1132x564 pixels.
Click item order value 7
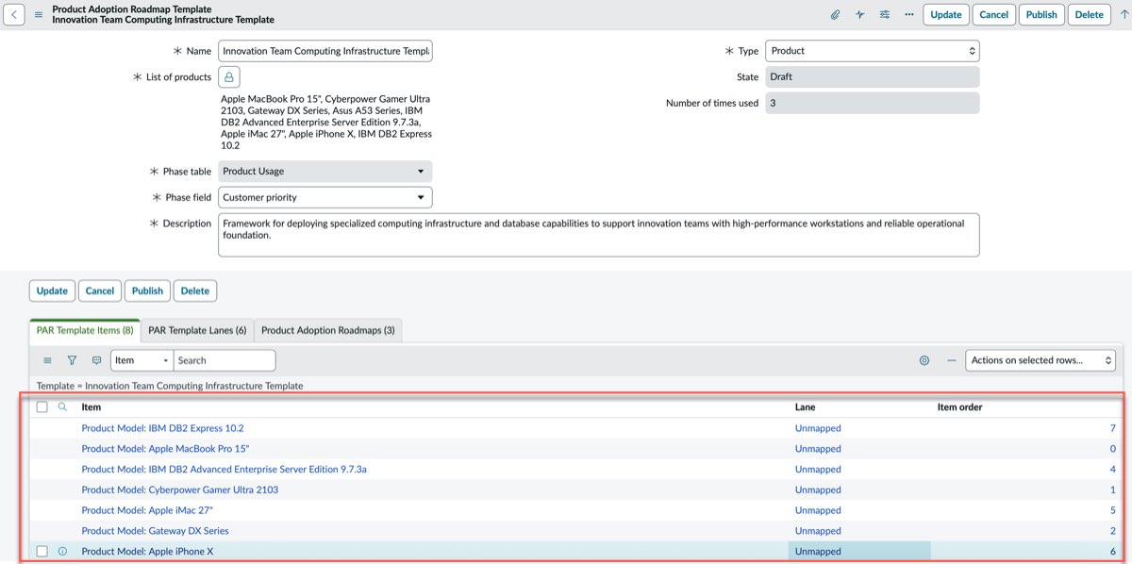pos(1113,428)
